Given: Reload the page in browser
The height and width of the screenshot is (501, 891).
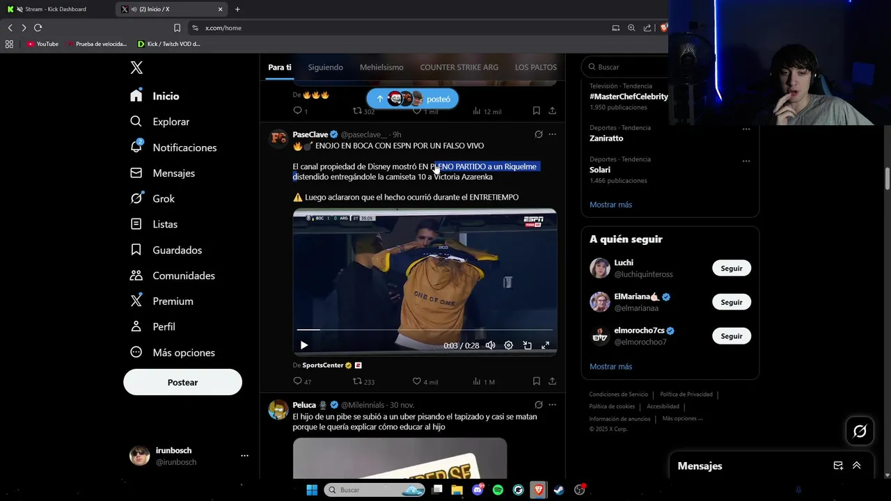Looking at the screenshot, I should click(38, 28).
